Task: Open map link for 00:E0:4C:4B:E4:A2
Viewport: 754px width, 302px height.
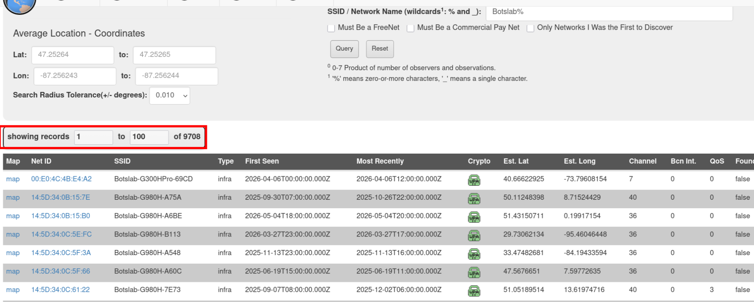Action: pos(13,179)
